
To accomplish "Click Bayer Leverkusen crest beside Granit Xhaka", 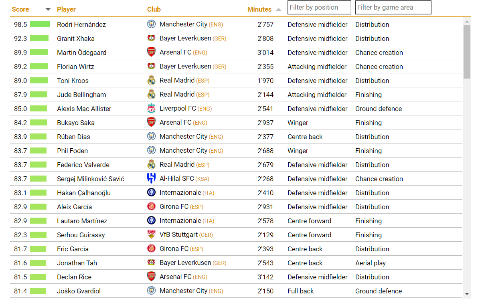I will pos(151,38).
